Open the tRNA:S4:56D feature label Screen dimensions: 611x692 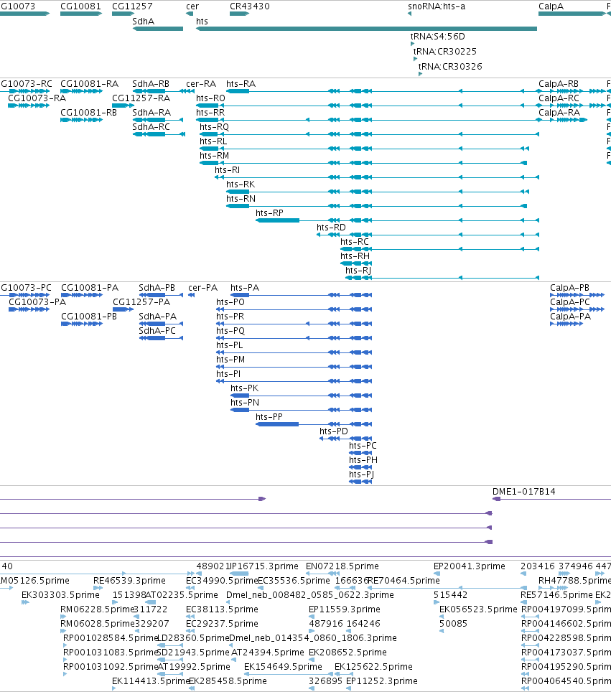[x=437, y=36]
